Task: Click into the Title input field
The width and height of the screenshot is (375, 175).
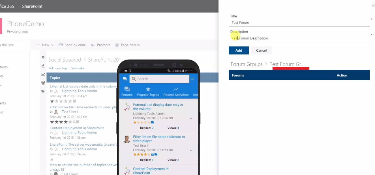Action: (x=299, y=23)
